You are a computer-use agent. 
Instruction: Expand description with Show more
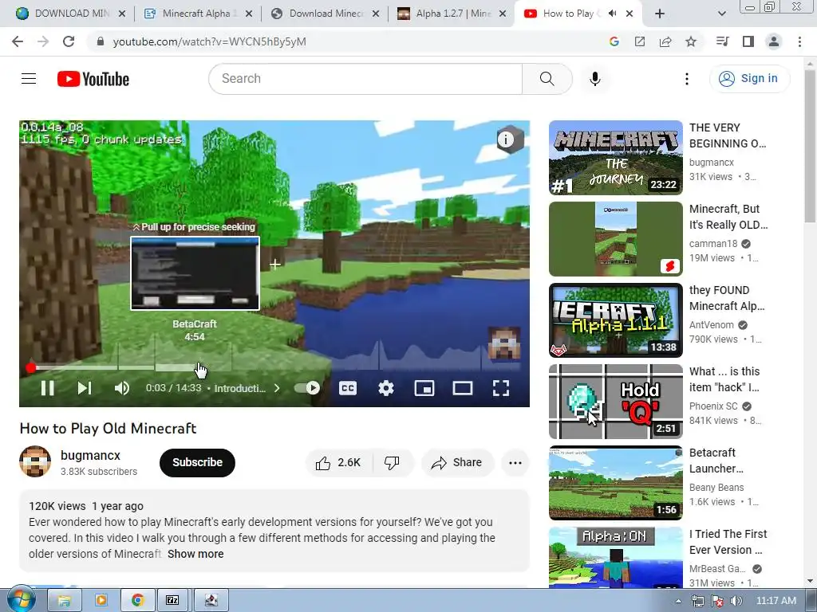click(196, 555)
